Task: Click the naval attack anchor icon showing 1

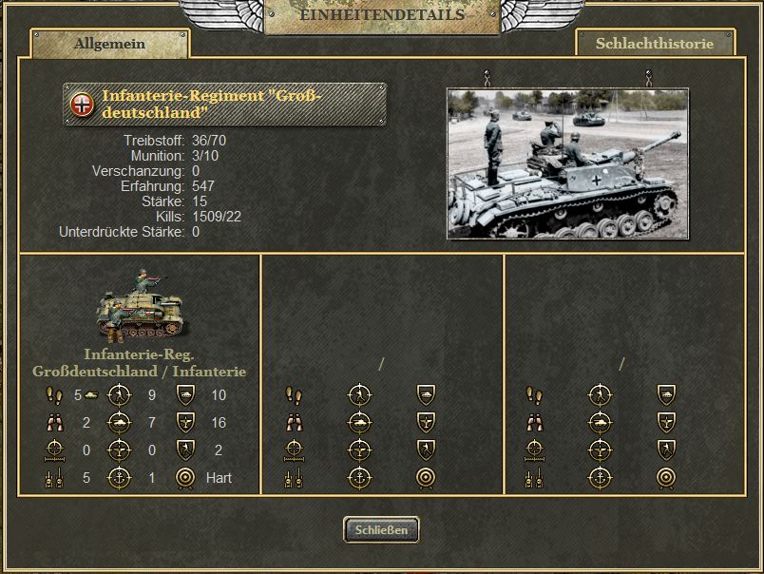Action: (x=119, y=477)
